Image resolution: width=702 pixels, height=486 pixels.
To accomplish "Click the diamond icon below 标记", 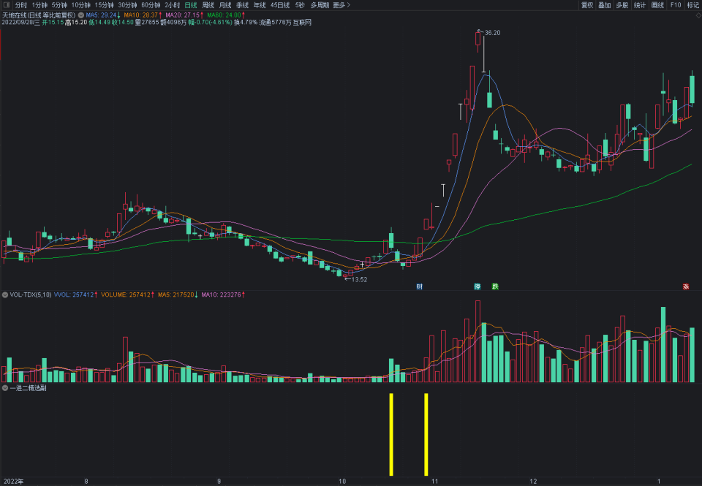I will (x=697, y=15).
